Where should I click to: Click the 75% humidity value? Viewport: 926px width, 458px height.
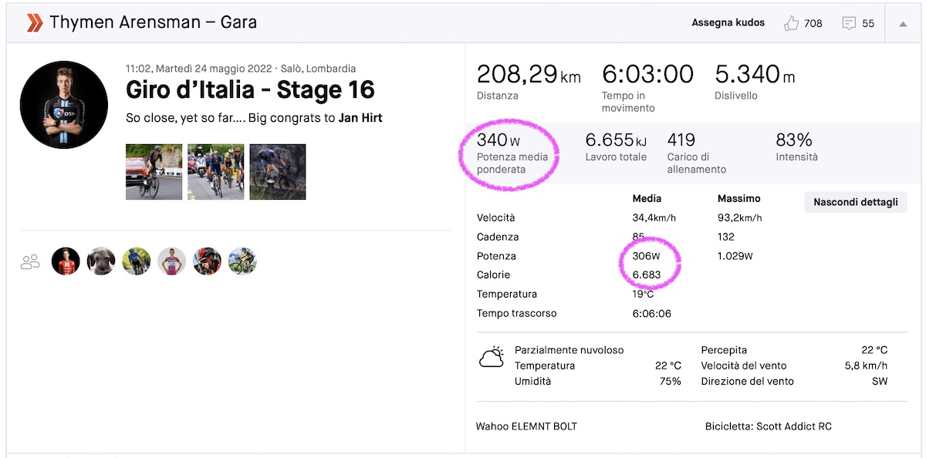(x=671, y=381)
